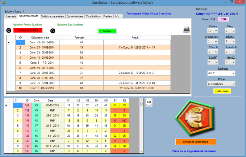Viewport: 246px width, 157px height.
Task: Click date cell '05-12-2014'
Action: point(52,105)
